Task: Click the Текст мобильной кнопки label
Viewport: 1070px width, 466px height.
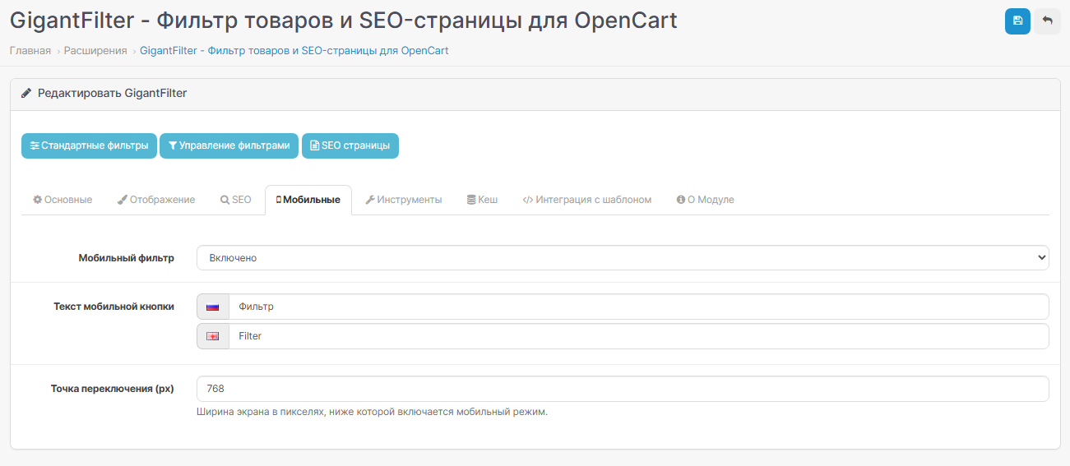Action: tap(114, 307)
